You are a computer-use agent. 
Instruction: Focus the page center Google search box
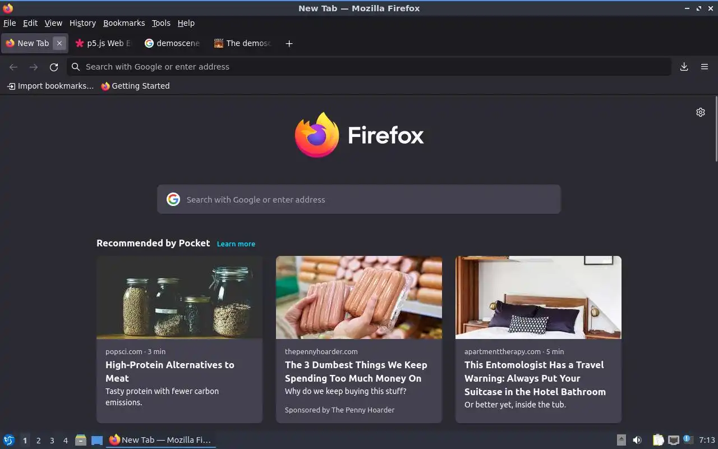[359, 199]
